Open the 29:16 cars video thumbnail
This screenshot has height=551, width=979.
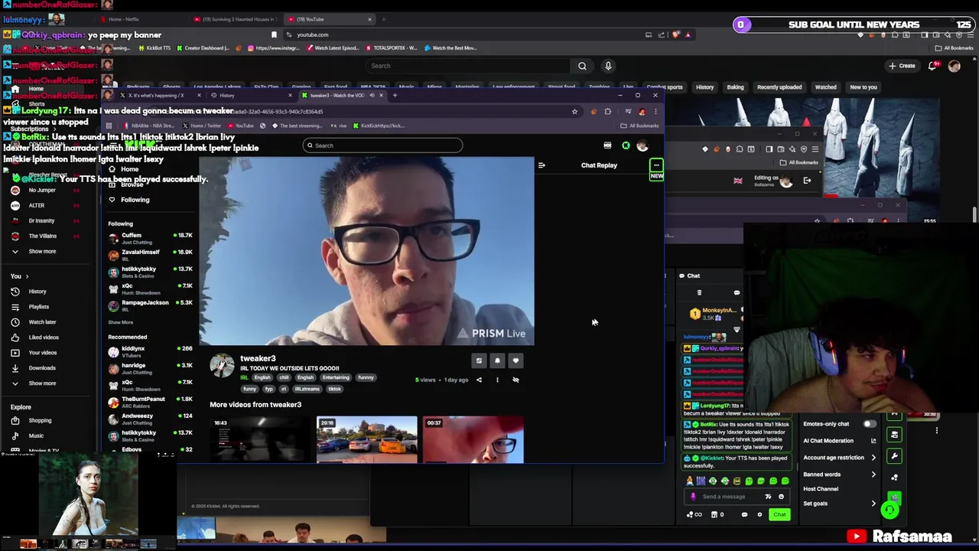coord(367,440)
